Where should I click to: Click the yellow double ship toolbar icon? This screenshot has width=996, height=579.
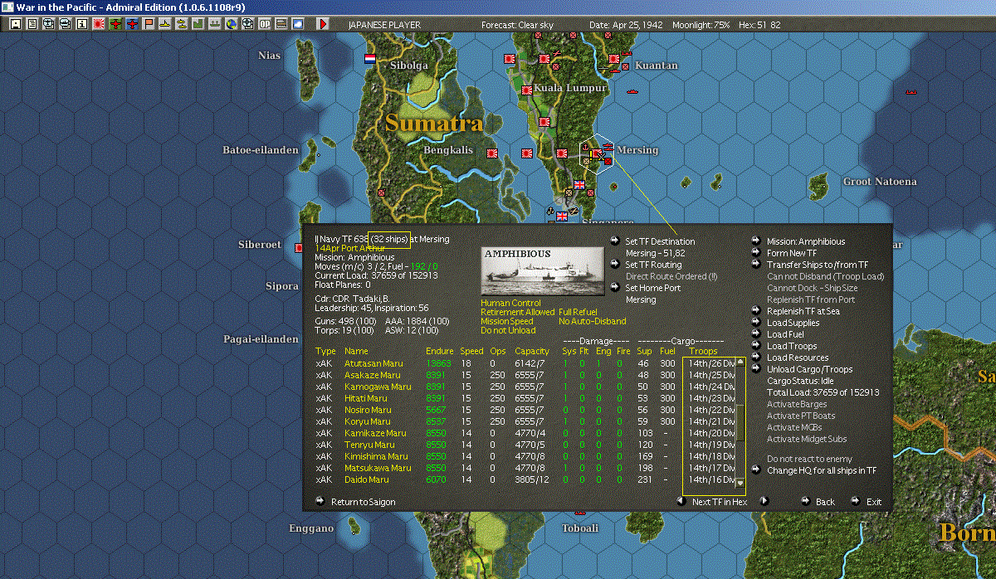click(x=181, y=24)
